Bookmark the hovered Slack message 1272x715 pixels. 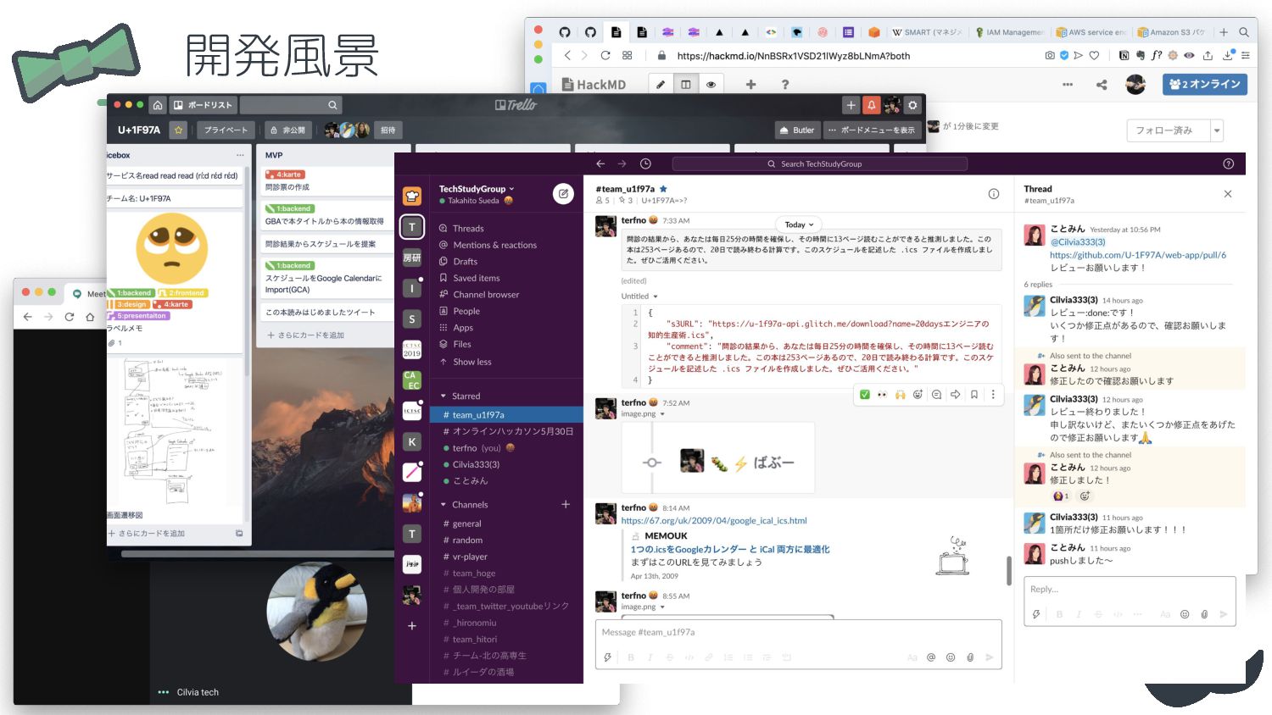974,395
